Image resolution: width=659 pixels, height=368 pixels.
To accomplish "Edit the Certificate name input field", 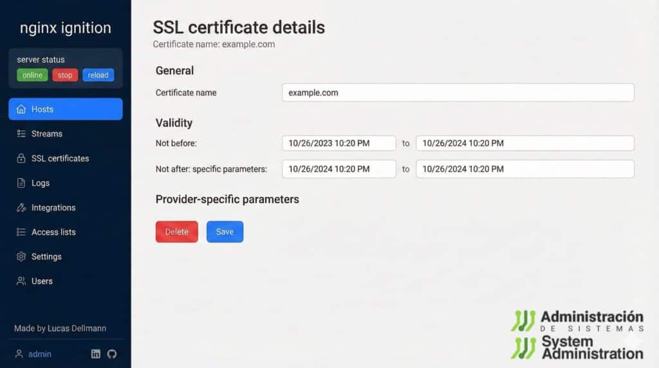I will pos(458,93).
